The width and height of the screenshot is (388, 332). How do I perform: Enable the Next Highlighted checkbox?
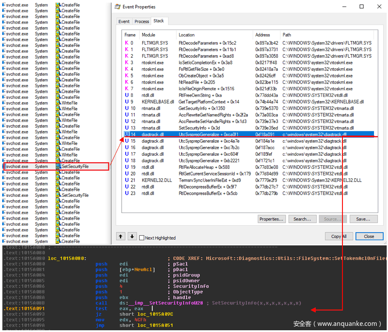141,238
